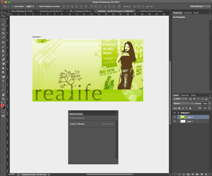
Task: Select the Clone Stamp tool
Action: coord(3,51)
